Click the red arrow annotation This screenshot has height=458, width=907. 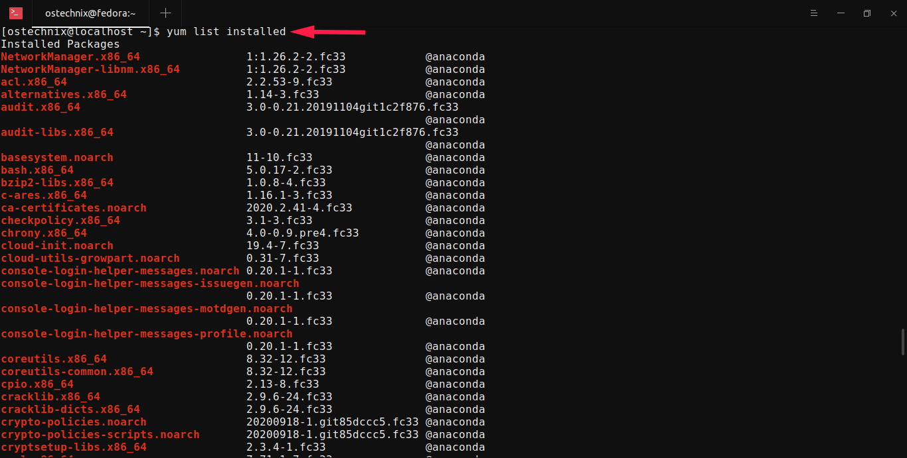click(x=329, y=31)
